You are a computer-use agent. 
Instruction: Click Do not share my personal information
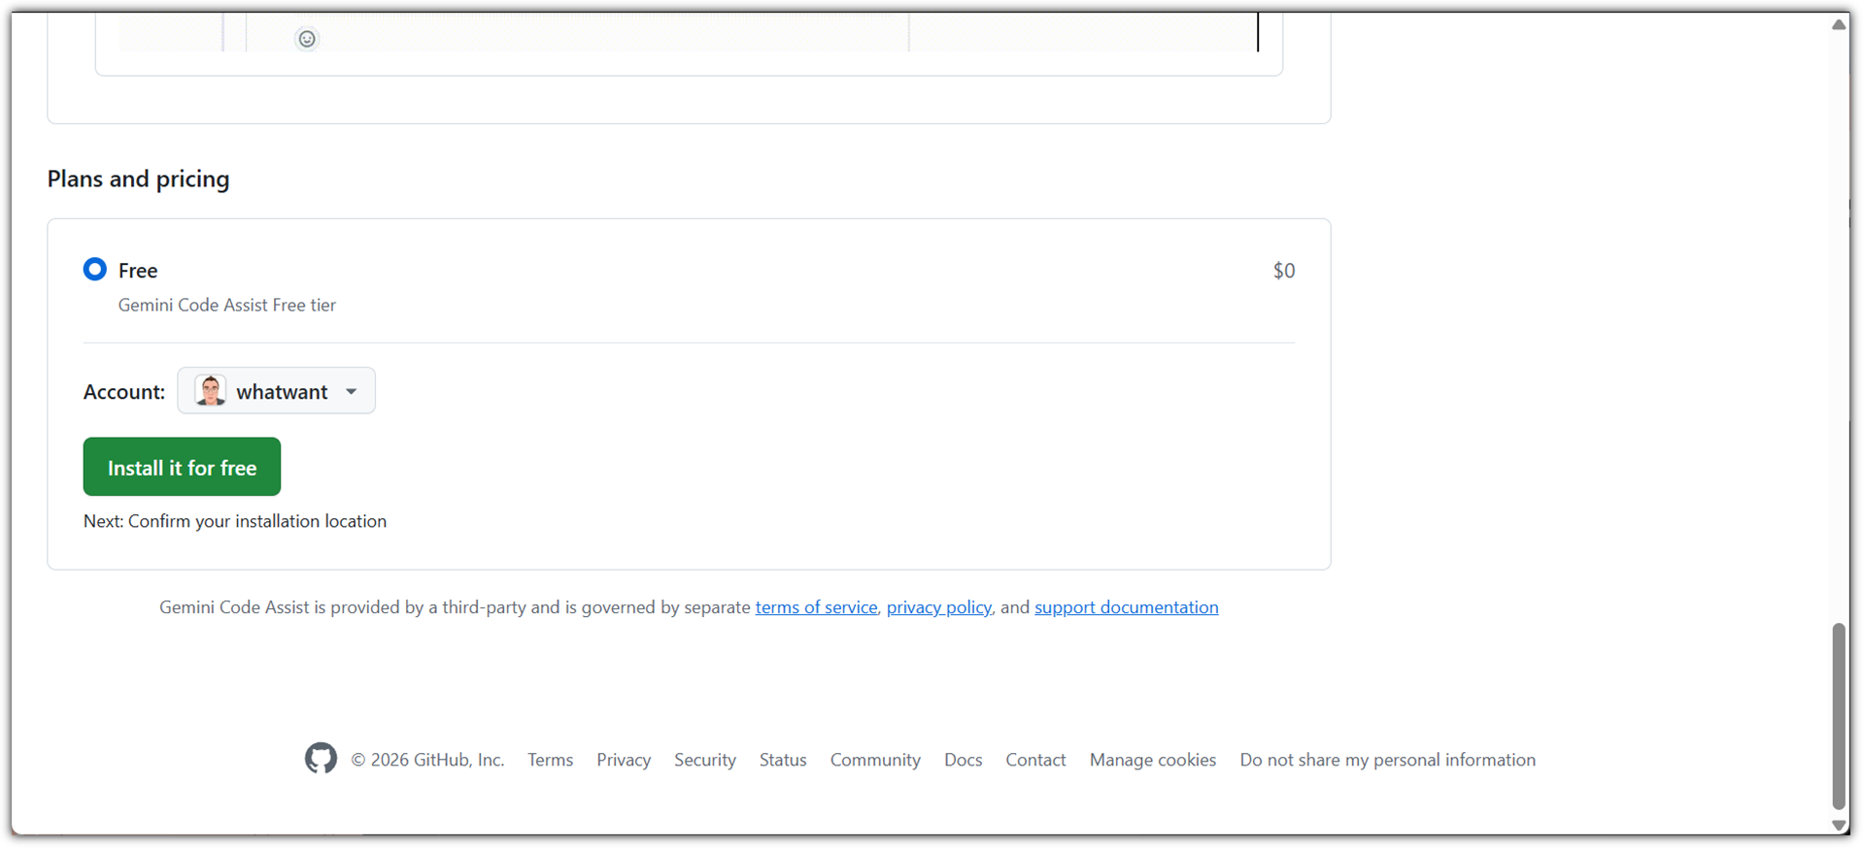pos(1387,760)
